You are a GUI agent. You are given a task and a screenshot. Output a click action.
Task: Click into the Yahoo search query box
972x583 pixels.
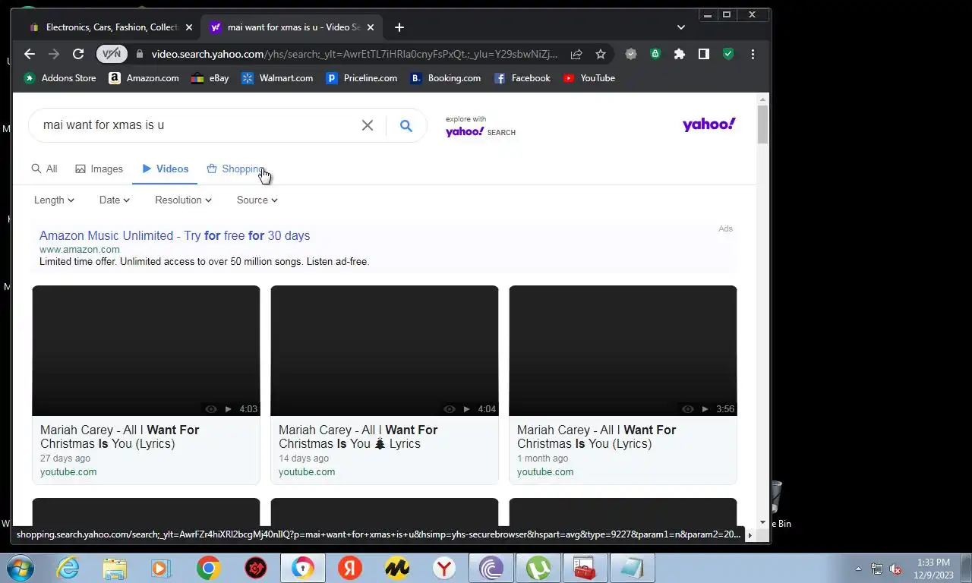(197, 125)
